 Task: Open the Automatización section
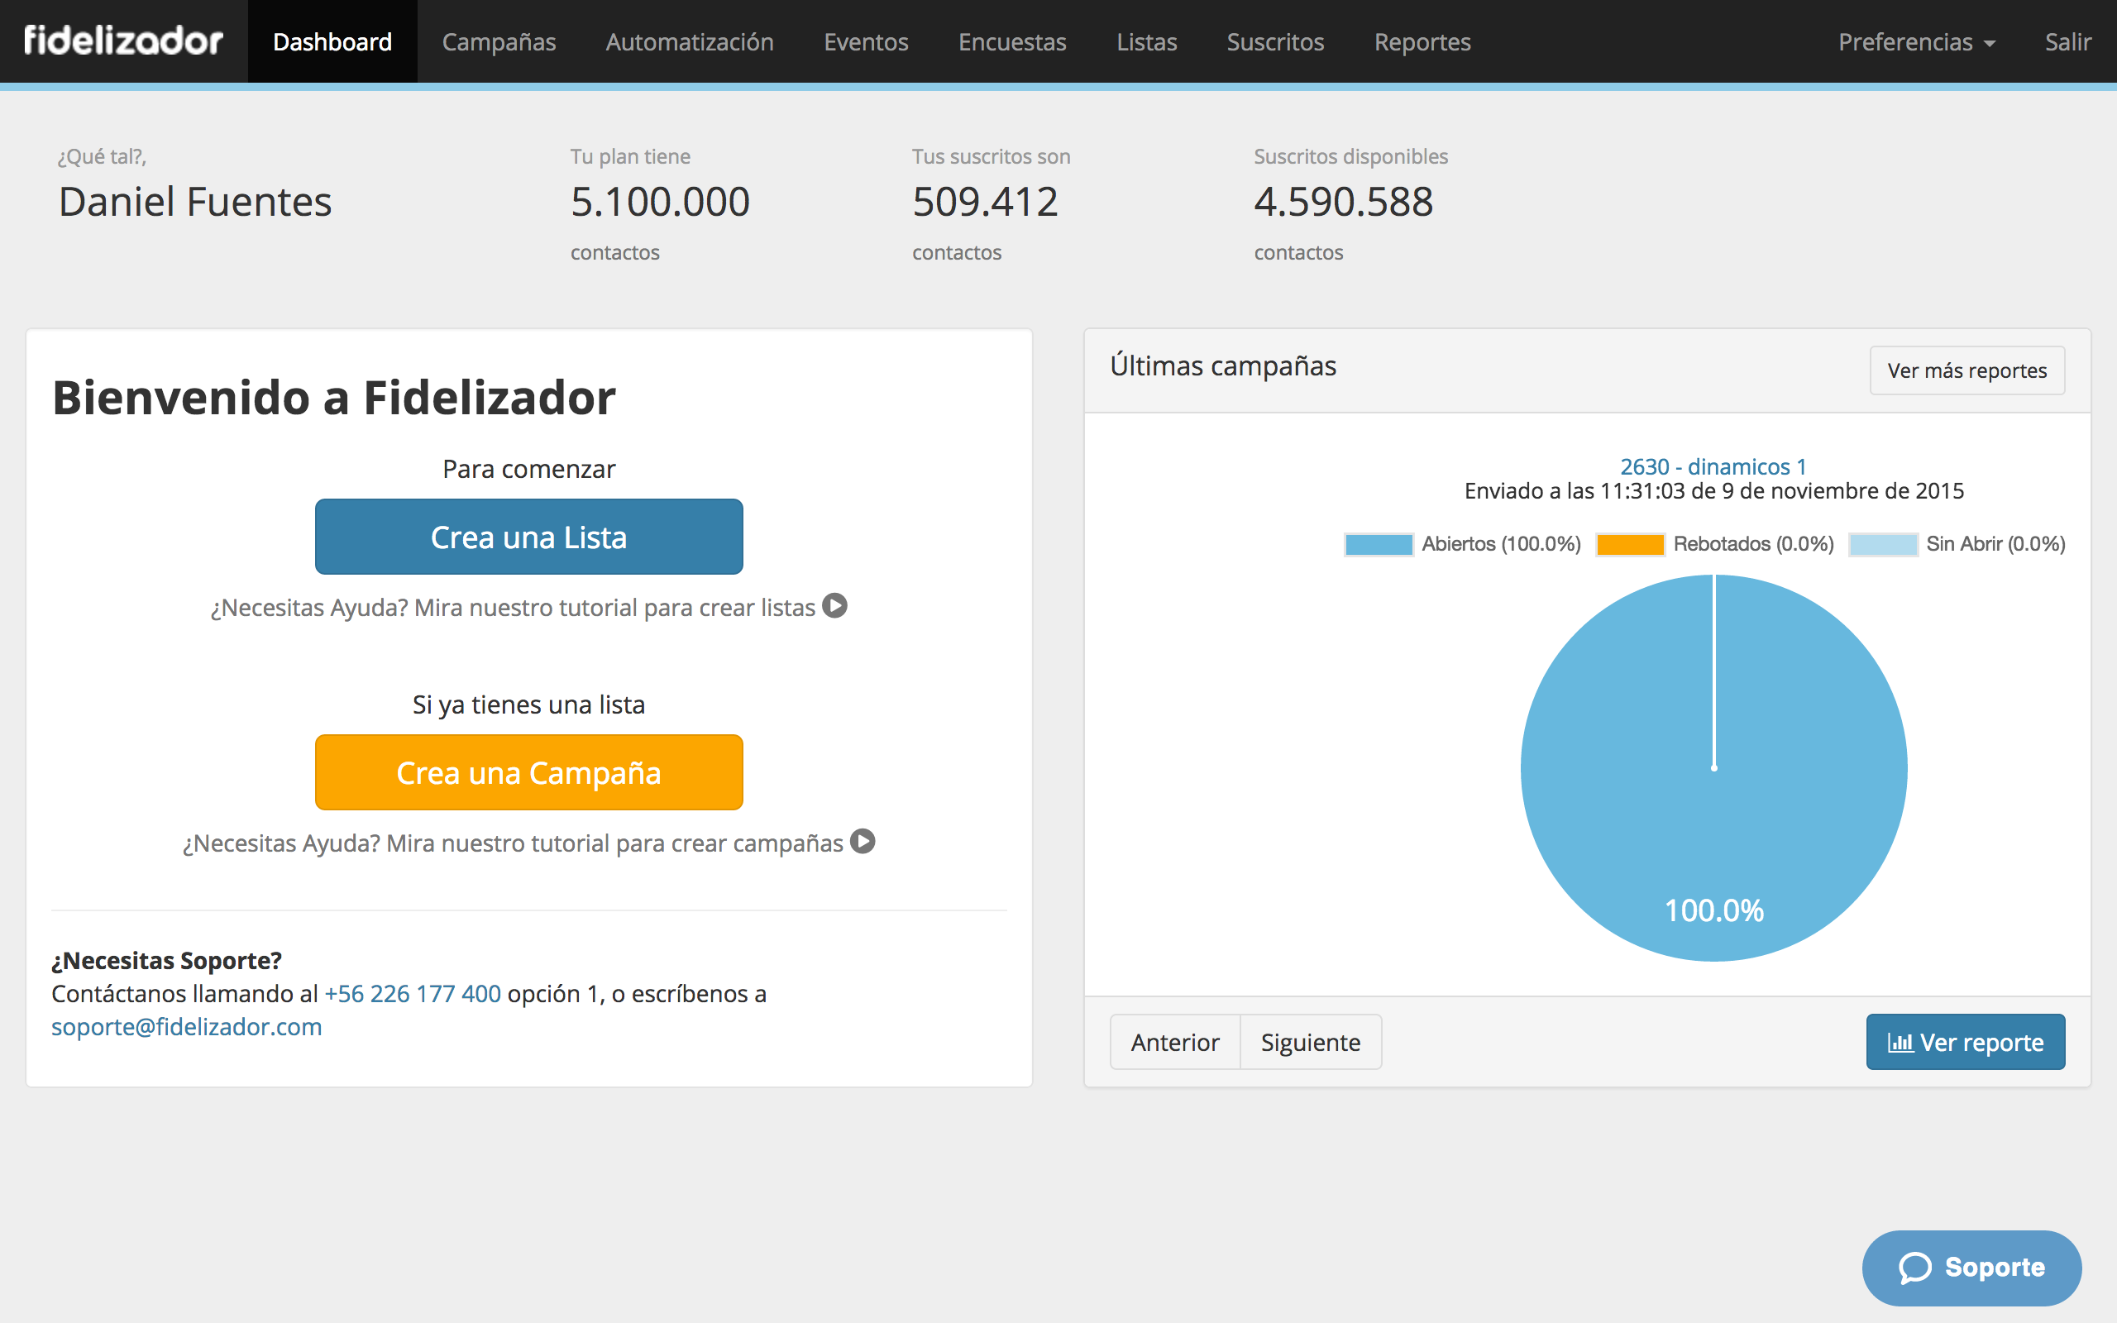pyautogui.click(x=690, y=41)
